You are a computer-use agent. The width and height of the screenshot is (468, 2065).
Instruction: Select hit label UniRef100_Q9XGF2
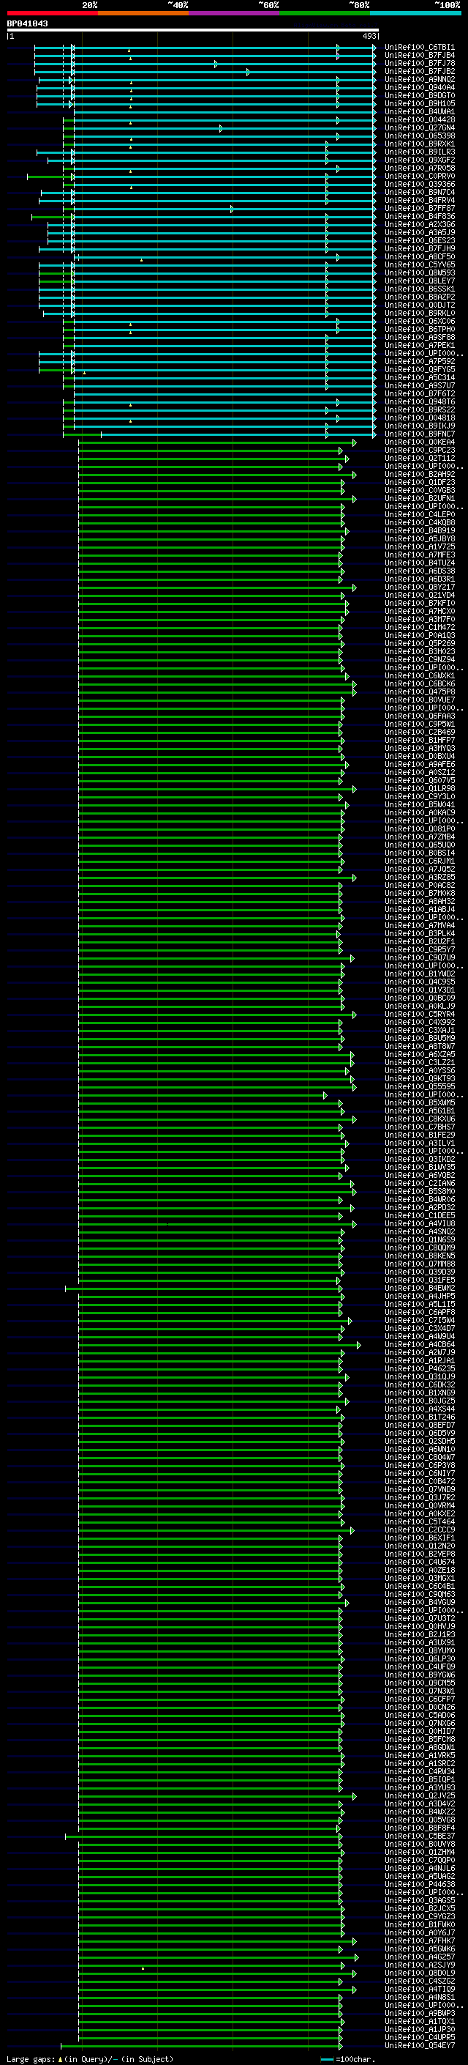click(x=419, y=160)
